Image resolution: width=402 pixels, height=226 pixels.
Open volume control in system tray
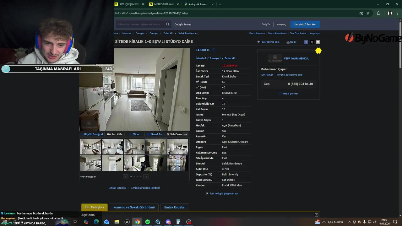pos(375,222)
